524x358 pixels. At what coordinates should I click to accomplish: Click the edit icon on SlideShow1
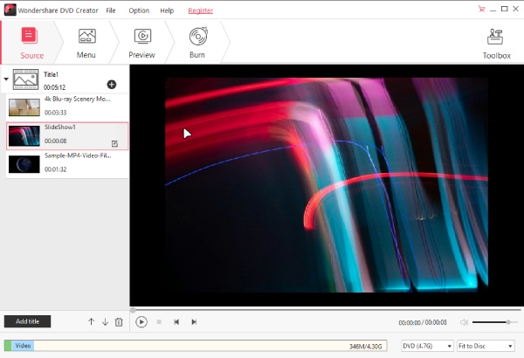(x=114, y=143)
